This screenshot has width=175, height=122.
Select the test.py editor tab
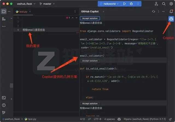22,11
